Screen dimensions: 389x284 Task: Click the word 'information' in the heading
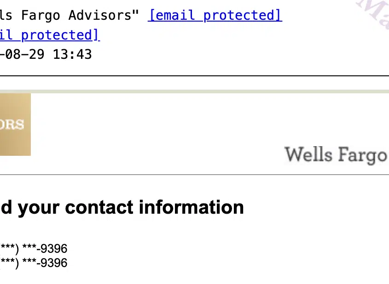(191, 207)
